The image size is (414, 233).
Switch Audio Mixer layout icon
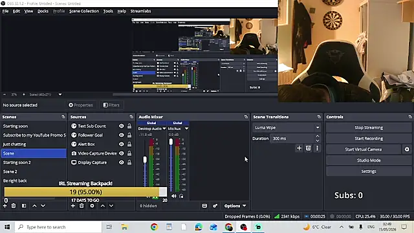click(204, 206)
